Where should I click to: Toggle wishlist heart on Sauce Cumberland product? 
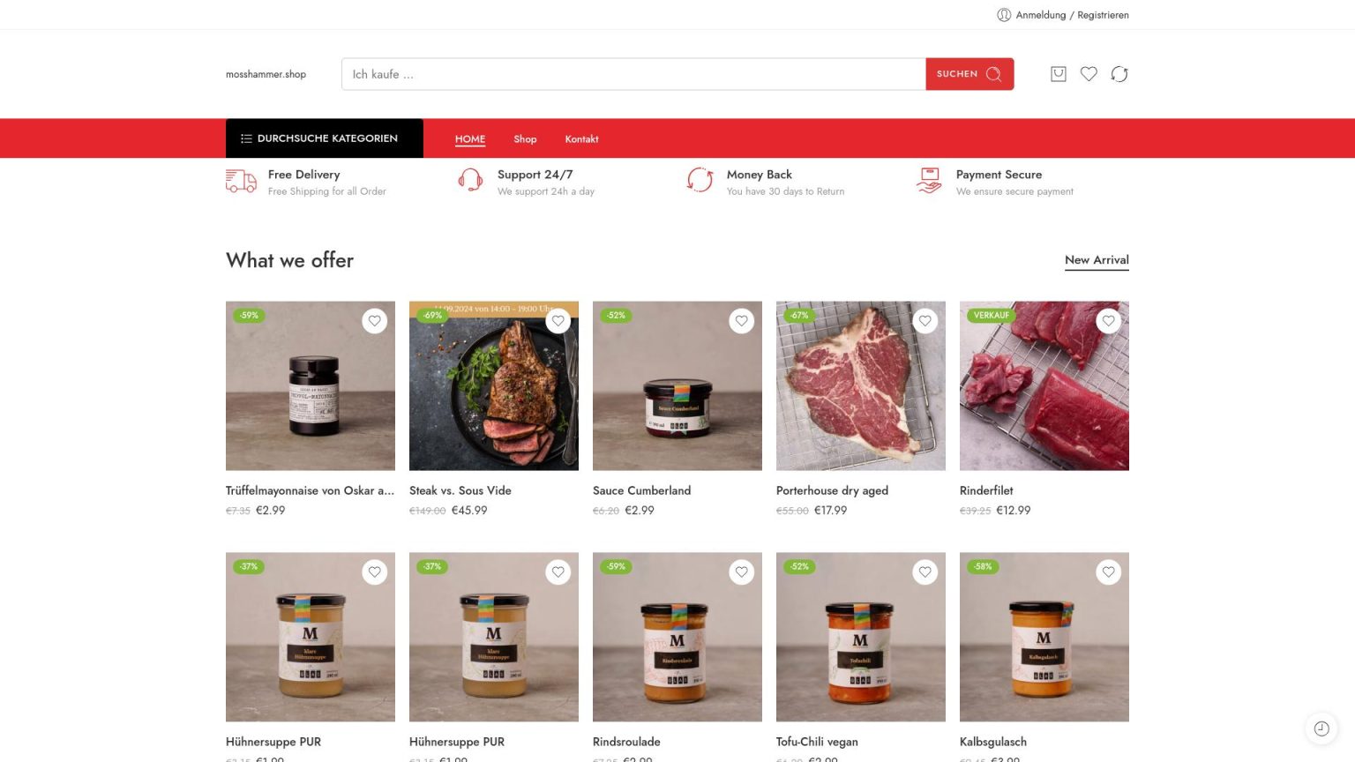pyautogui.click(x=742, y=321)
